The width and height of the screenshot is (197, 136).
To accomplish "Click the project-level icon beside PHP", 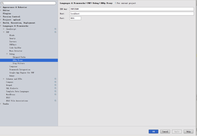I will (55, 32).
